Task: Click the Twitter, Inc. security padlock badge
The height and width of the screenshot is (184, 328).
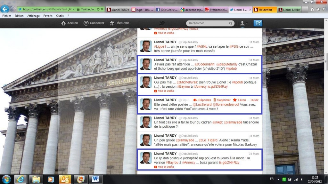Action: [x=86, y=9]
